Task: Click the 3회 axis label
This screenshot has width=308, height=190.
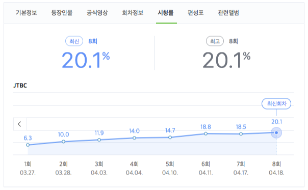Action: tap(99, 164)
